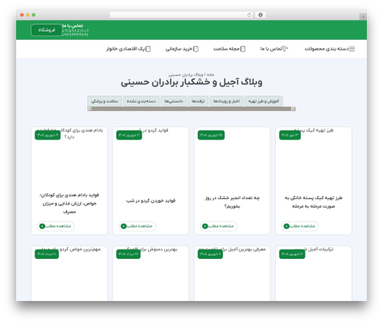Reload the page with the browser refresh icon
This screenshot has width=383, height=324.
click(x=249, y=15)
